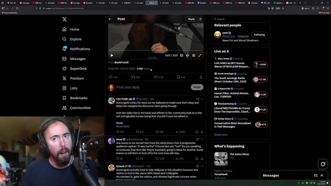
Task: Enter video fullscreen mode
Action: pyautogui.click(x=200, y=55)
